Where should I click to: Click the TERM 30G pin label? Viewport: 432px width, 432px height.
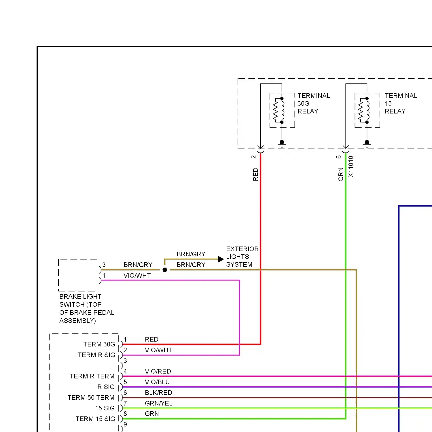pos(99,344)
